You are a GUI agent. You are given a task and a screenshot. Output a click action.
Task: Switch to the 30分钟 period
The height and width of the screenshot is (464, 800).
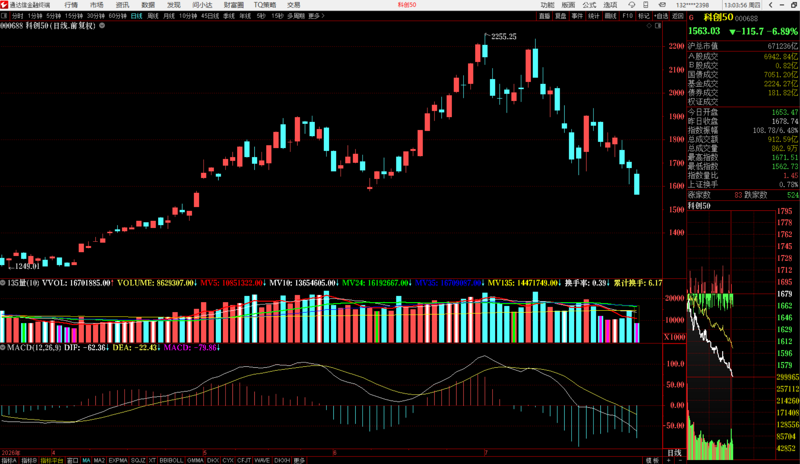[x=95, y=16]
